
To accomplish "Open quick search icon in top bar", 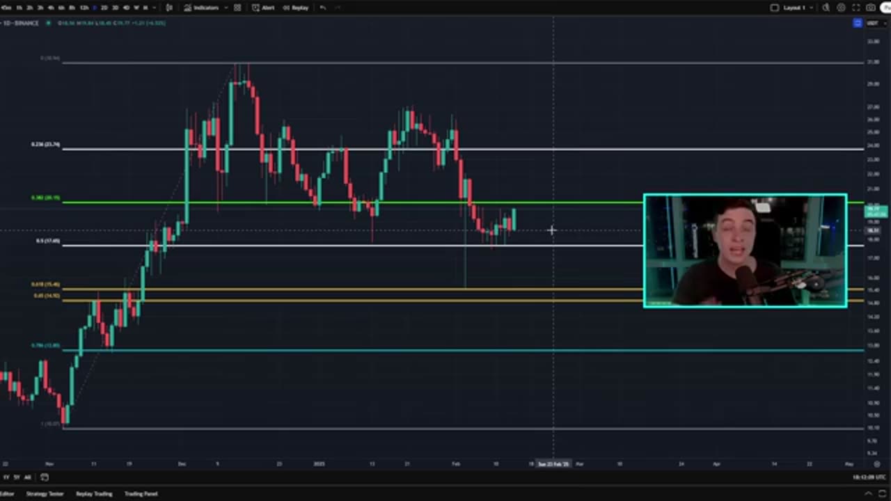I will [826, 8].
